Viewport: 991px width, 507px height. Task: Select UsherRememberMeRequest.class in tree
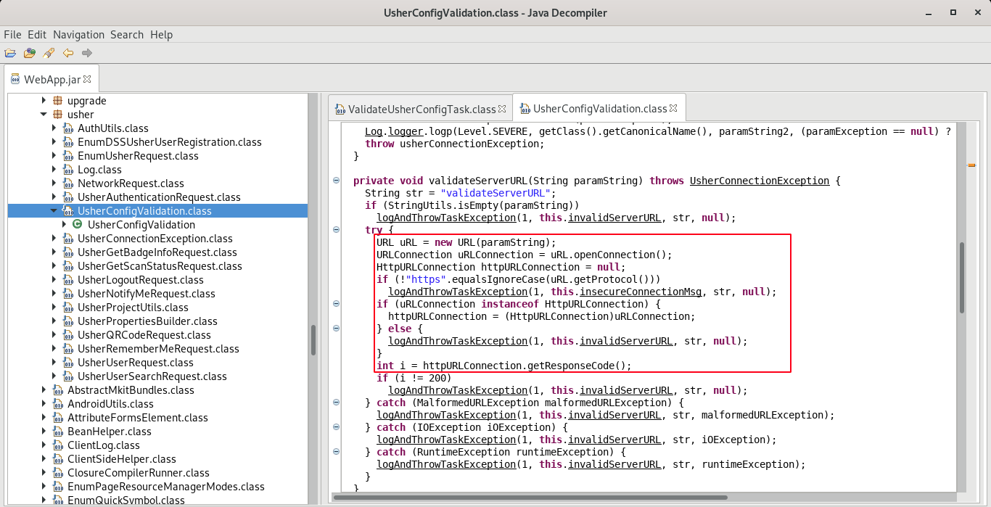click(x=158, y=349)
